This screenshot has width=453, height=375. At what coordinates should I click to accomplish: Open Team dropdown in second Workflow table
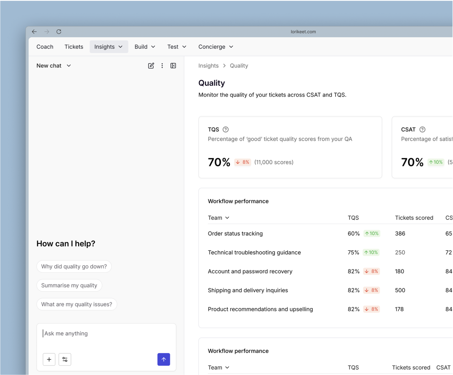coord(219,367)
